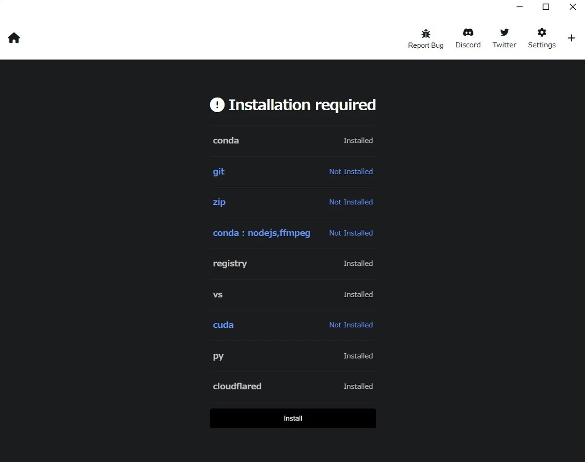Click the Report Bug beetle icon
Screen dimensions: 585x462
coord(426,34)
